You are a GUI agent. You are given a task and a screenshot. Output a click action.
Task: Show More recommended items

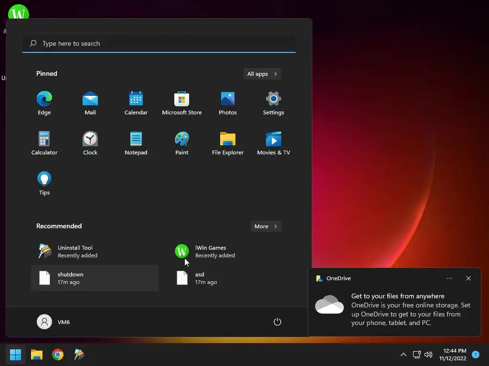click(266, 226)
